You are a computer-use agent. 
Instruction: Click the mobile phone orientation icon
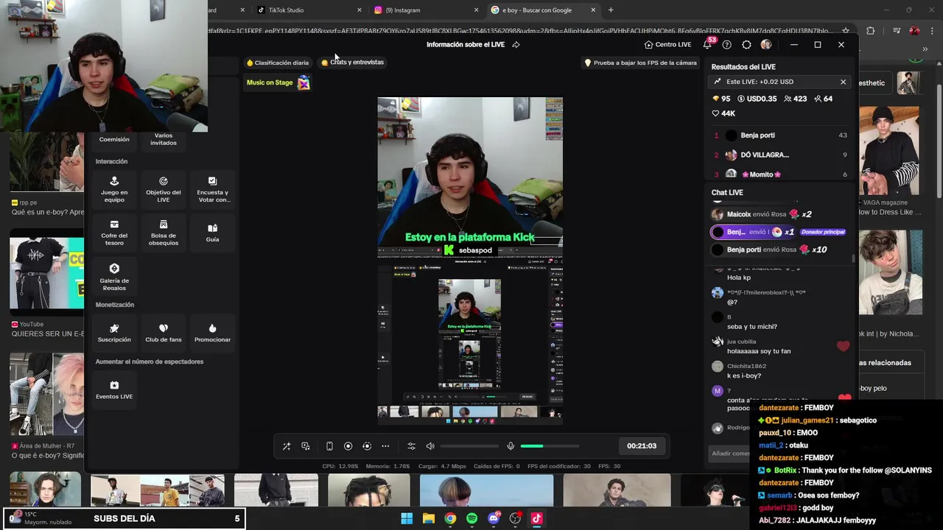click(329, 446)
